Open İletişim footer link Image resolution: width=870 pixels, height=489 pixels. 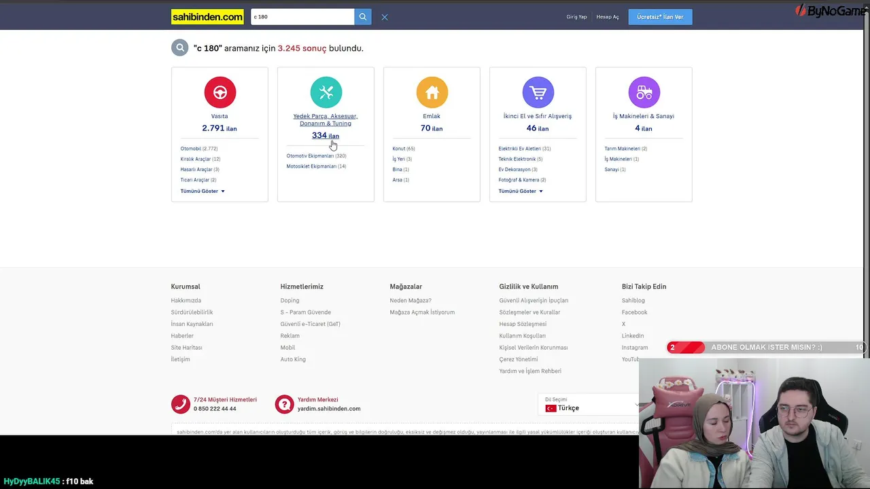click(181, 359)
